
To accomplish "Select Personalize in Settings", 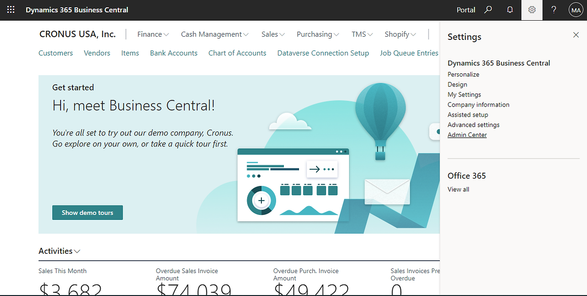I will [x=463, y=74].
